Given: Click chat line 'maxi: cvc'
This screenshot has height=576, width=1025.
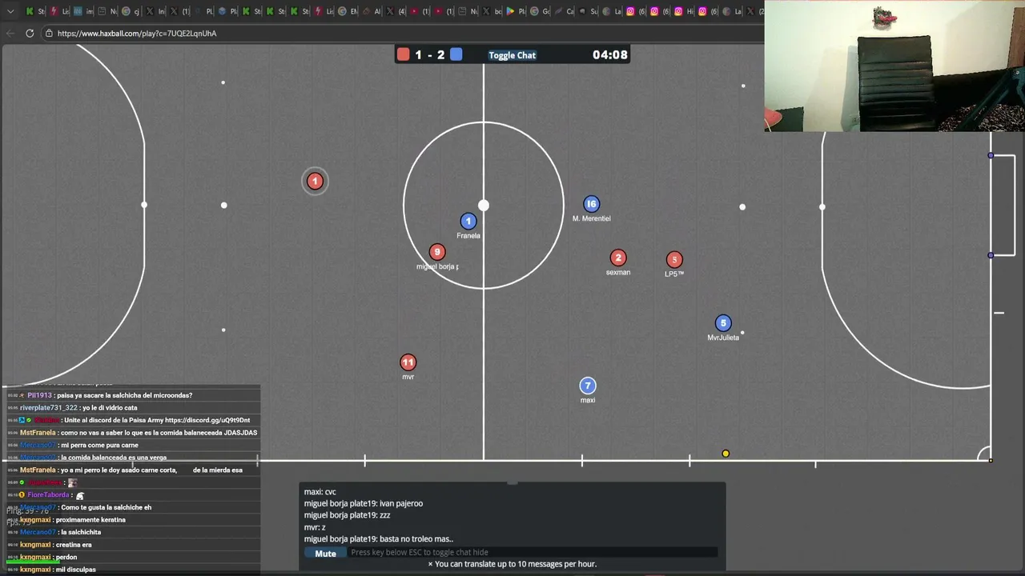Looking at the screenshot, I should coord(320,492).
